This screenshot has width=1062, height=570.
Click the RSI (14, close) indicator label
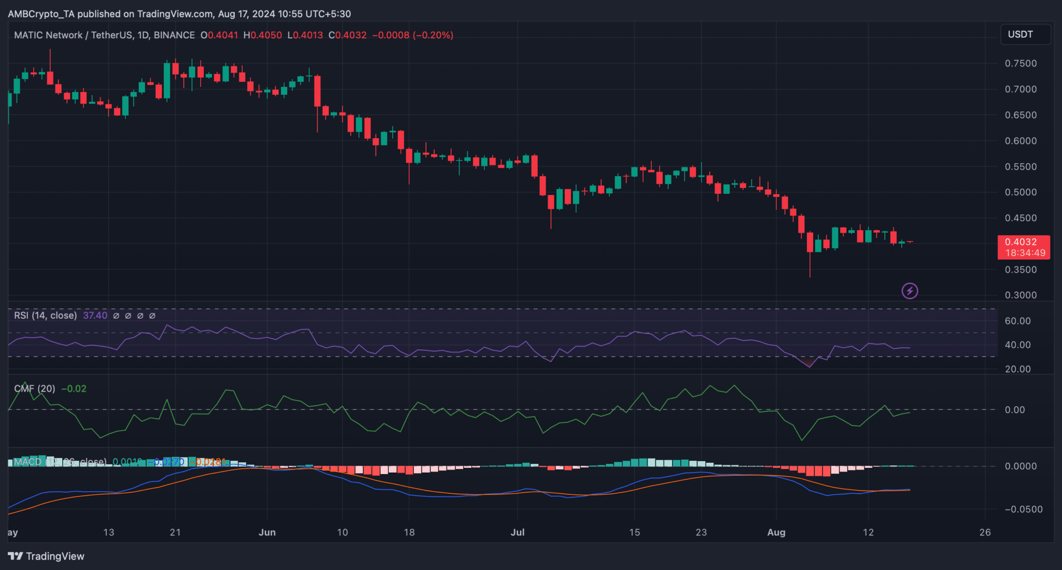tap(45, 315)
